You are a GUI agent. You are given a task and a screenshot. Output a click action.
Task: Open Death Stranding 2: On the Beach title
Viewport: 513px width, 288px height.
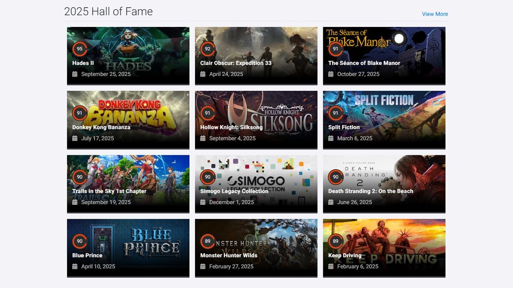[x=371, y=191]
